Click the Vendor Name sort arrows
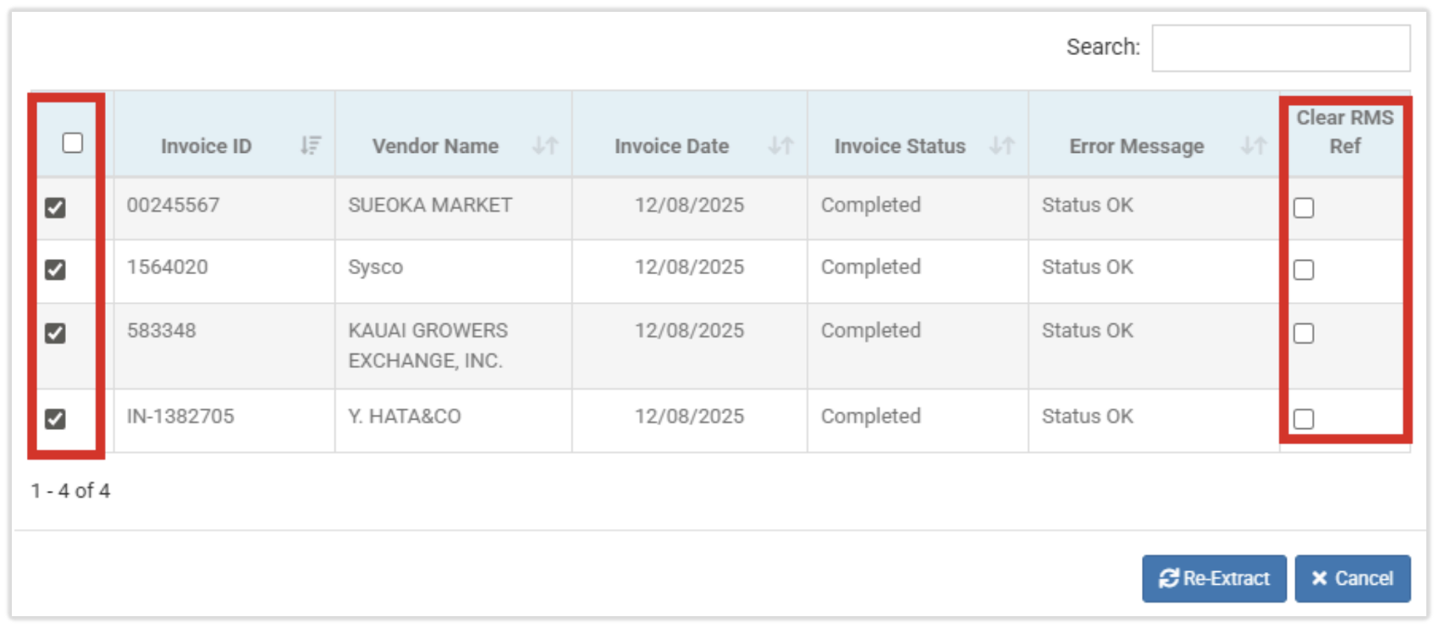 (x=545, y=146)
